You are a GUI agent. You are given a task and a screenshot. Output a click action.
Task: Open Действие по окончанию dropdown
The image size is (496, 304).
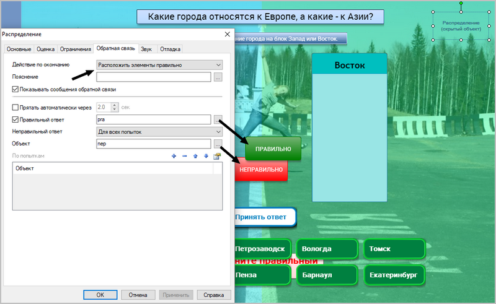click(159, 65)
